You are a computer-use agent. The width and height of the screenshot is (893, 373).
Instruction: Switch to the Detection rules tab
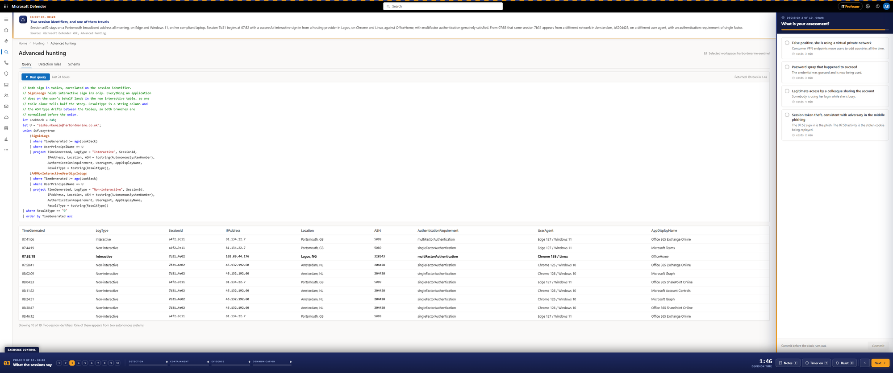tap(50, 64)
